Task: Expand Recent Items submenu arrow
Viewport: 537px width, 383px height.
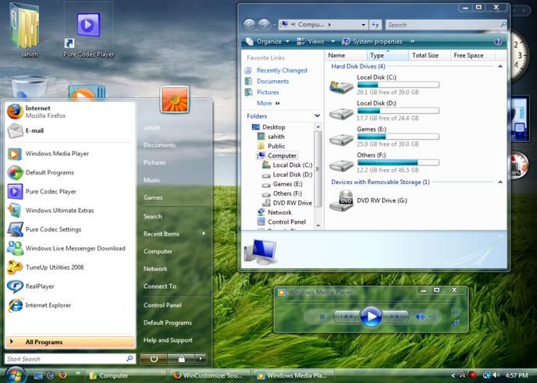Action: (x=204, y=233)
